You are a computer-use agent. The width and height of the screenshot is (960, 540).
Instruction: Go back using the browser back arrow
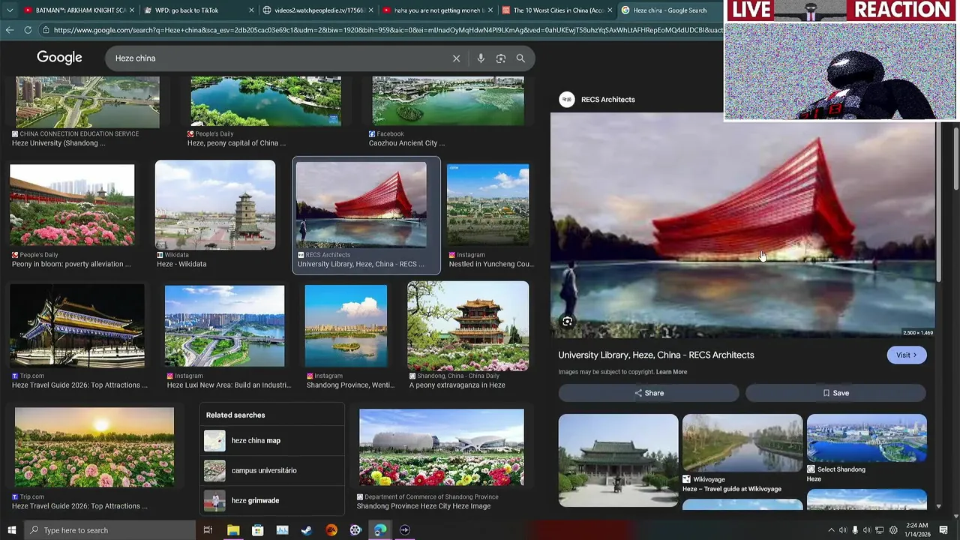[10, 30]
